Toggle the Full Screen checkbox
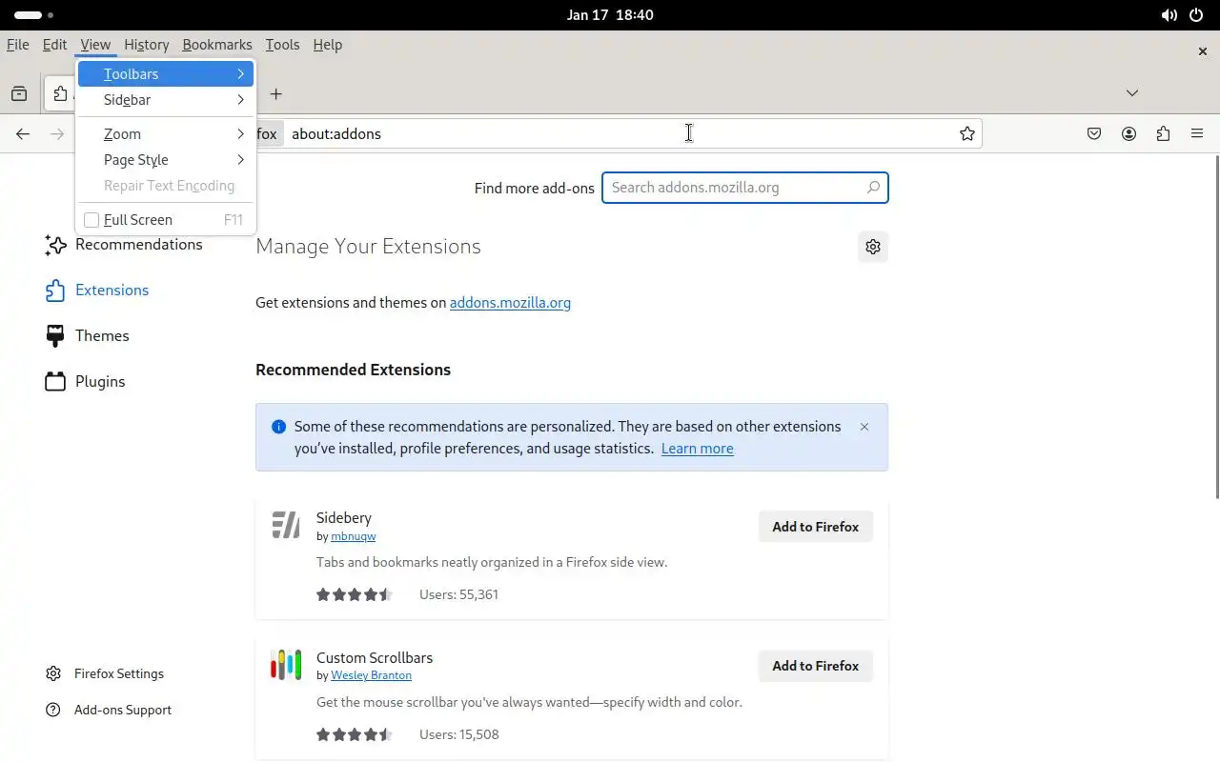1220x762 pixels. coord(91,220)
